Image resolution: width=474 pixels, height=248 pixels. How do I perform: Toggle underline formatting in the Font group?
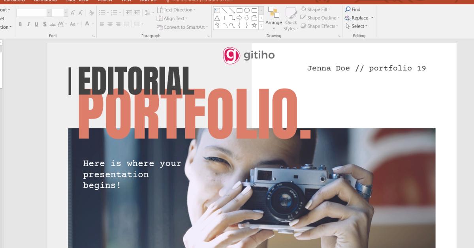tap(36, 24)
